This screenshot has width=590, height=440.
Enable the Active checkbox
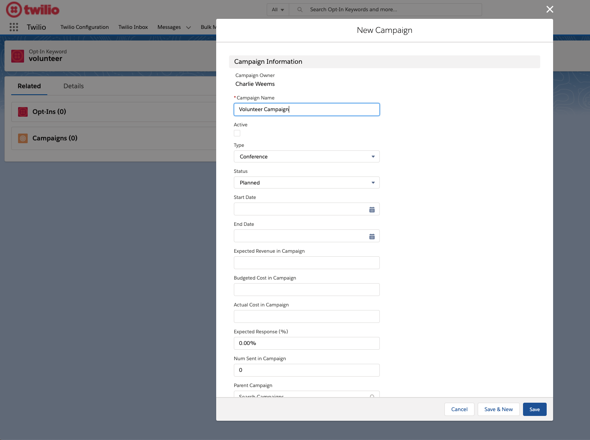237,133
